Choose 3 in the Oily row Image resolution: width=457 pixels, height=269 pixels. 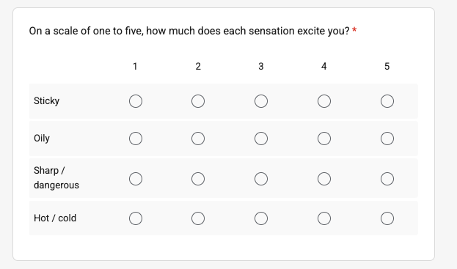click(x=261, y=139)
